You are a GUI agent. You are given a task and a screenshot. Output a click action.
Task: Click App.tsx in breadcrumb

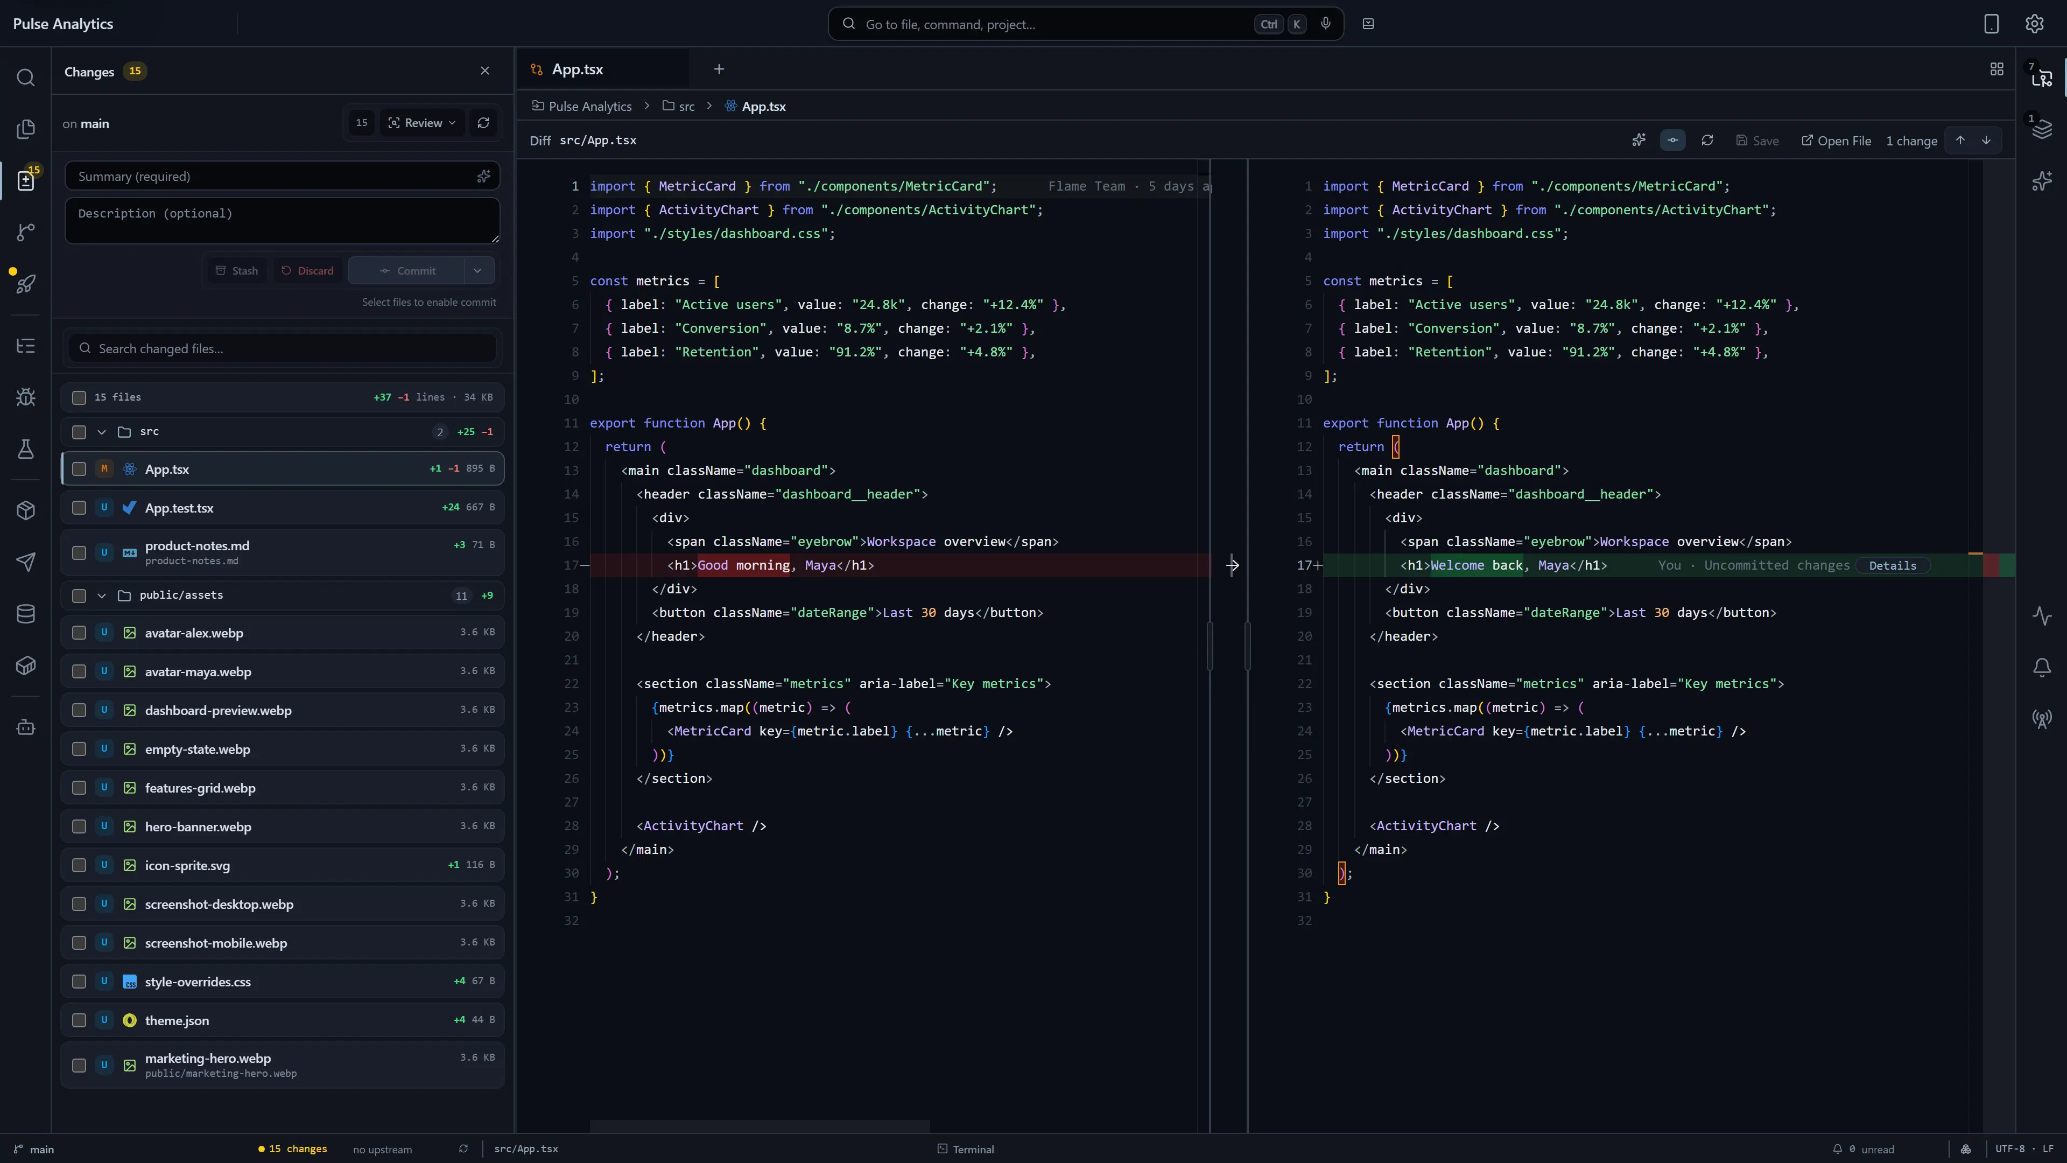click(x=755, y=106)
